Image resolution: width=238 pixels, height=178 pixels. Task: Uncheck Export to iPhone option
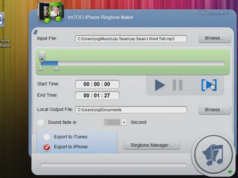click(x=47, y=147)
